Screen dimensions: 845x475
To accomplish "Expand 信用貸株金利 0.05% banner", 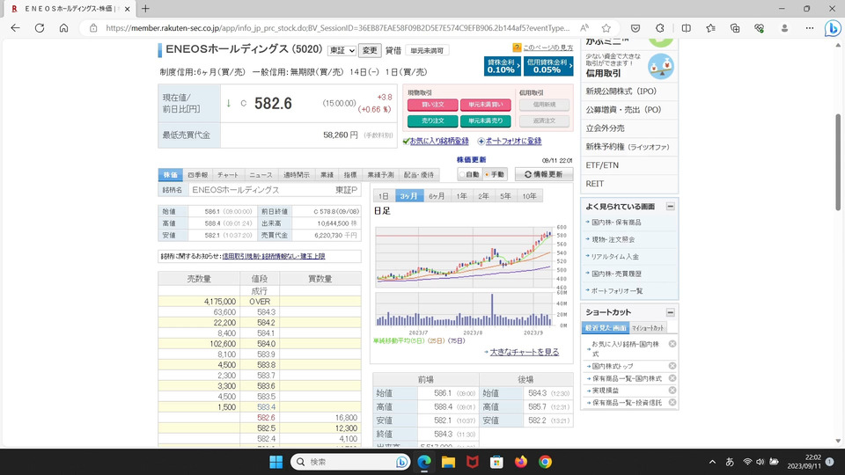I will coord(548,66).
